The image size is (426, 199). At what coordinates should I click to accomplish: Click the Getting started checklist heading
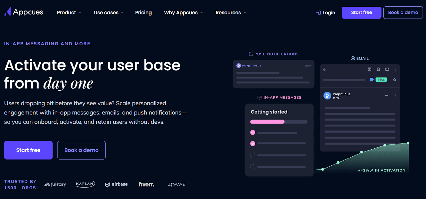269,112
